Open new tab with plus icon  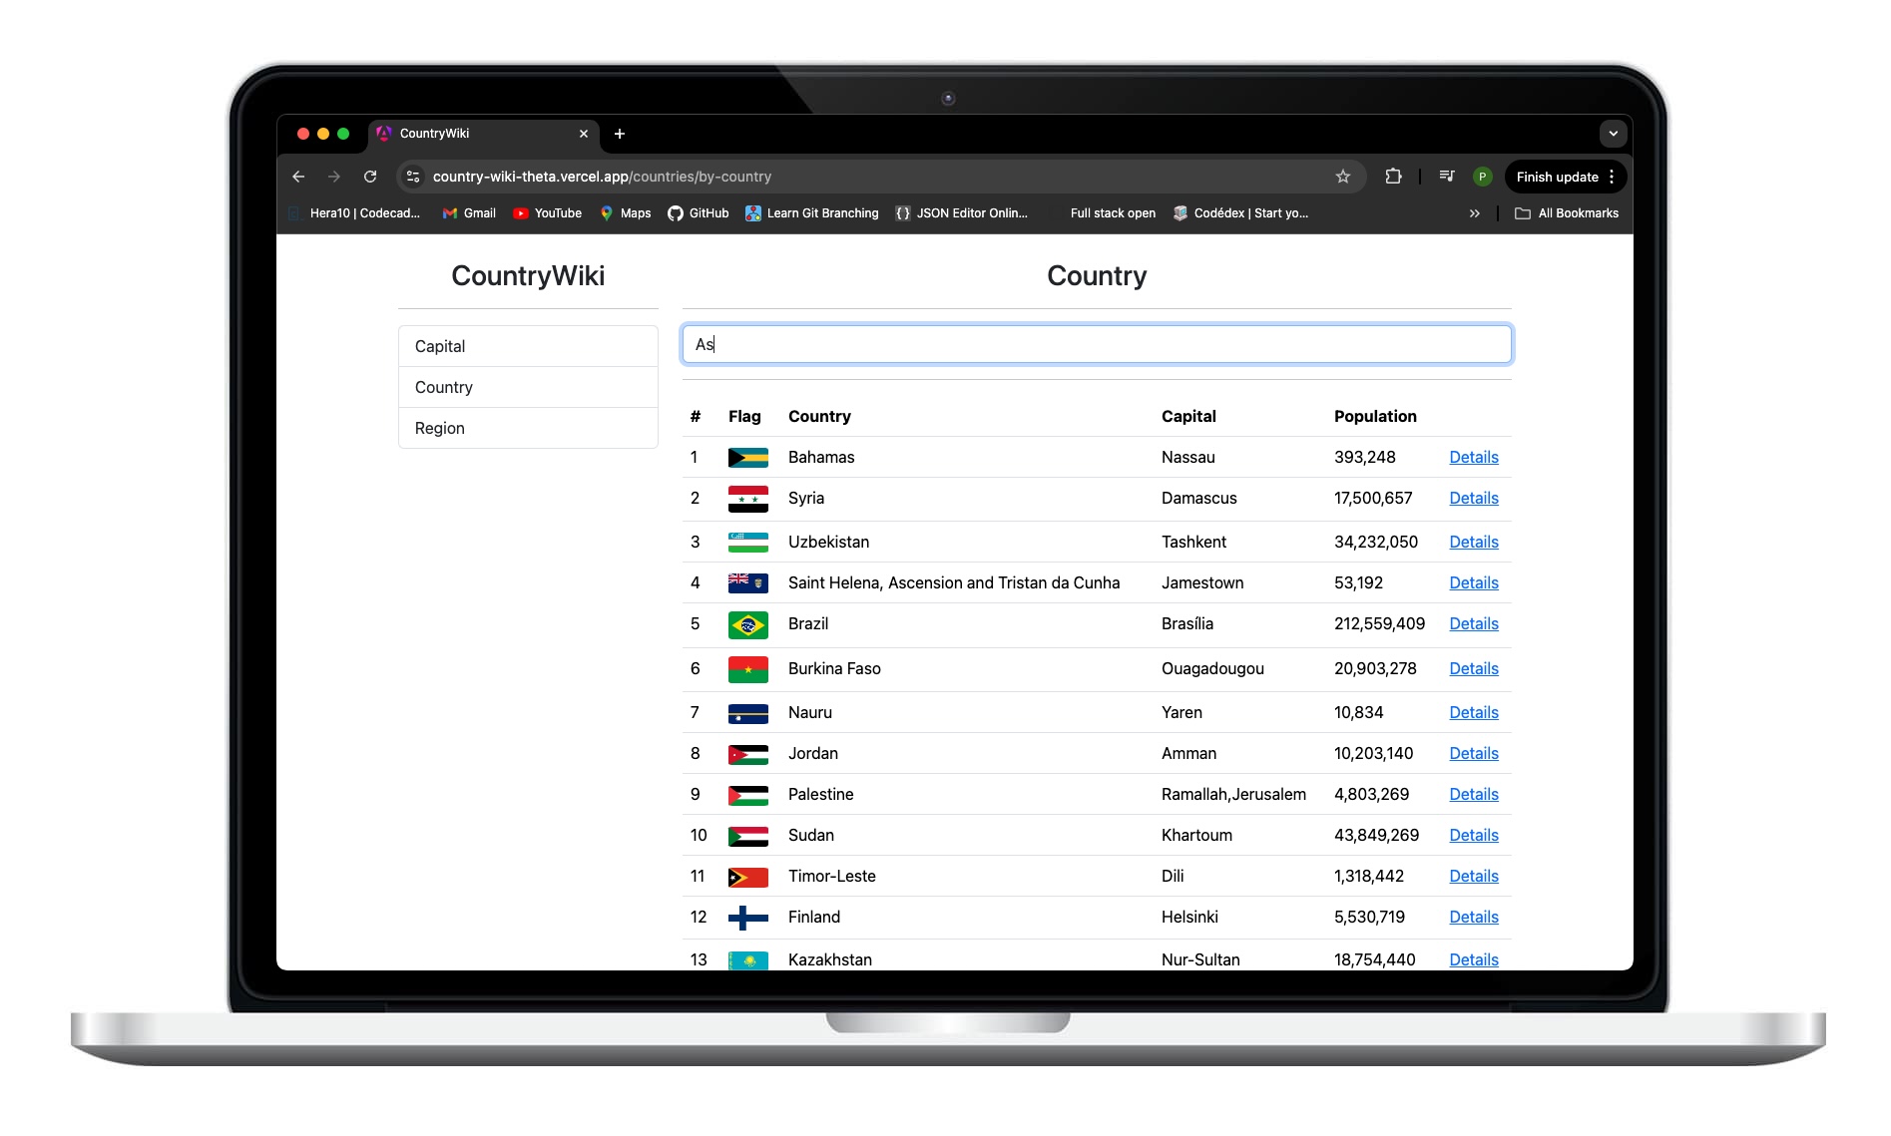(620, 134)
